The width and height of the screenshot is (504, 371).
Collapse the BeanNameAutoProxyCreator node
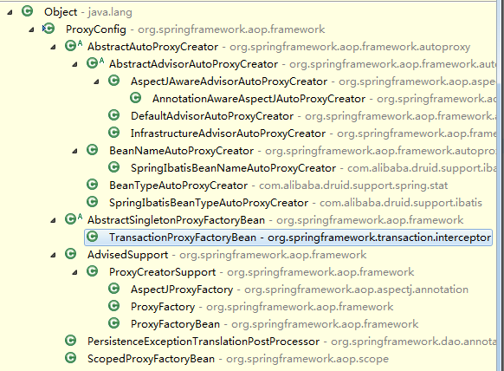pyautogui.click(x=74, y=151)
